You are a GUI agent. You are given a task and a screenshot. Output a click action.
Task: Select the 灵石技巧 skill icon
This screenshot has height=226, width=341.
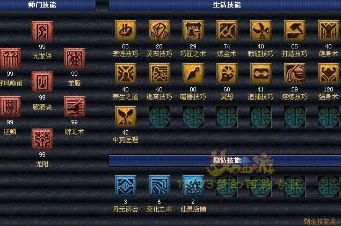[159, 31]
